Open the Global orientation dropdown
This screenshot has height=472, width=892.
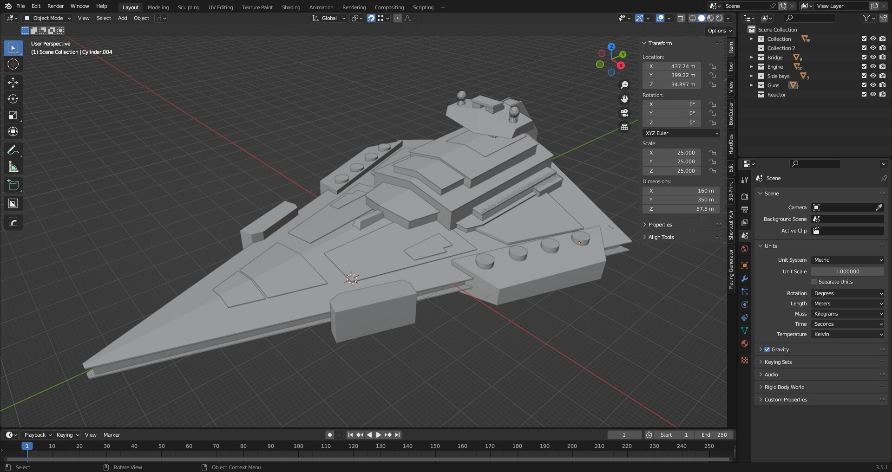coord(329,18)
